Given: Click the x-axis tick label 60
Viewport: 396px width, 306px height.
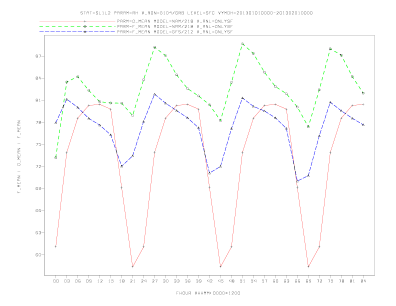Looking at the screenshot, I should [275, 281].
